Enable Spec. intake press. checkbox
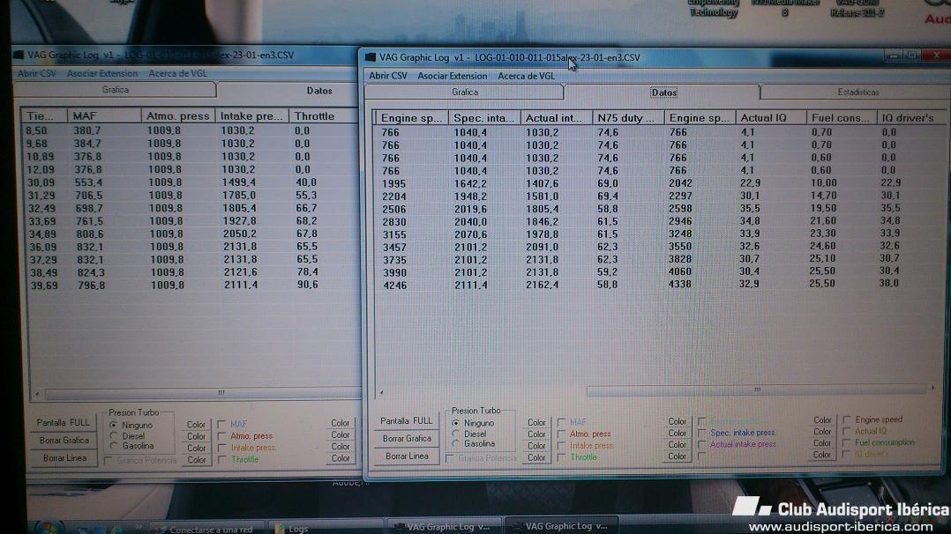 click(701, 433)
